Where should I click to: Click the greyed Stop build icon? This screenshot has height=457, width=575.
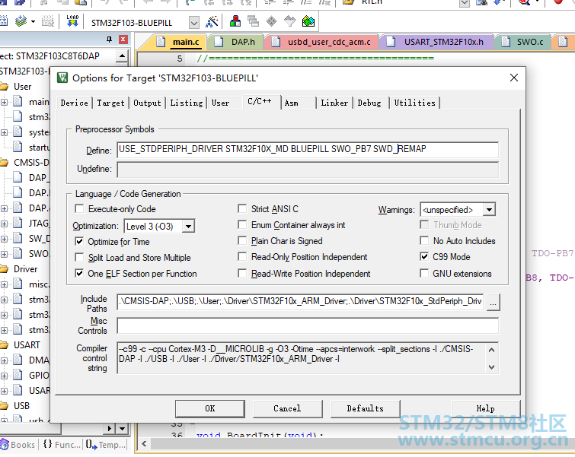click(x=48, y=21)
